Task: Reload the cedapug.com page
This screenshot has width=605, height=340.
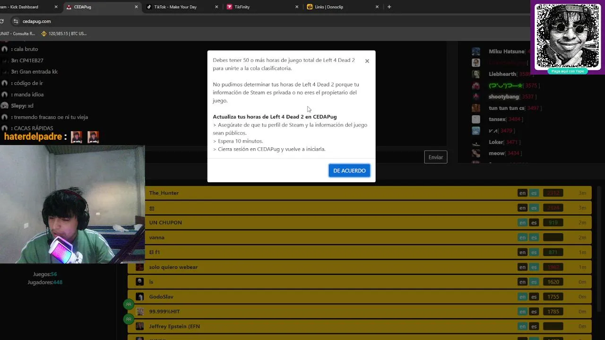Action: 1,21
